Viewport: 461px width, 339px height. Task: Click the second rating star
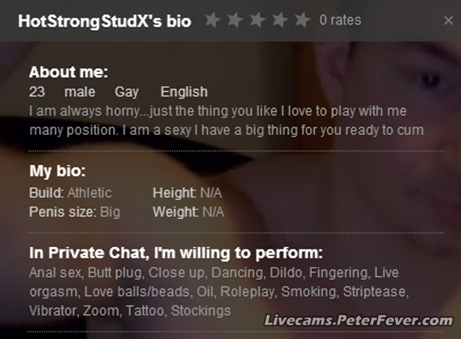click(x=235, y=20)
